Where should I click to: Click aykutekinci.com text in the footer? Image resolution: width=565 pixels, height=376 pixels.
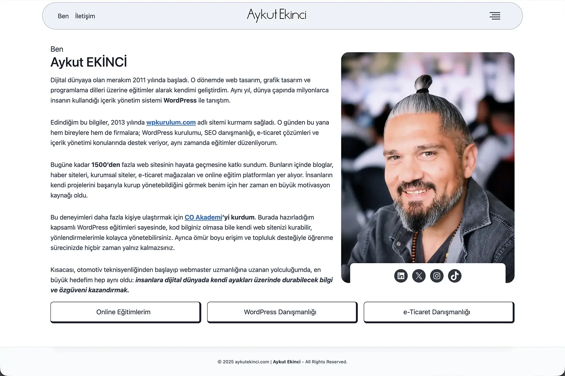click(x=252, y=362)
